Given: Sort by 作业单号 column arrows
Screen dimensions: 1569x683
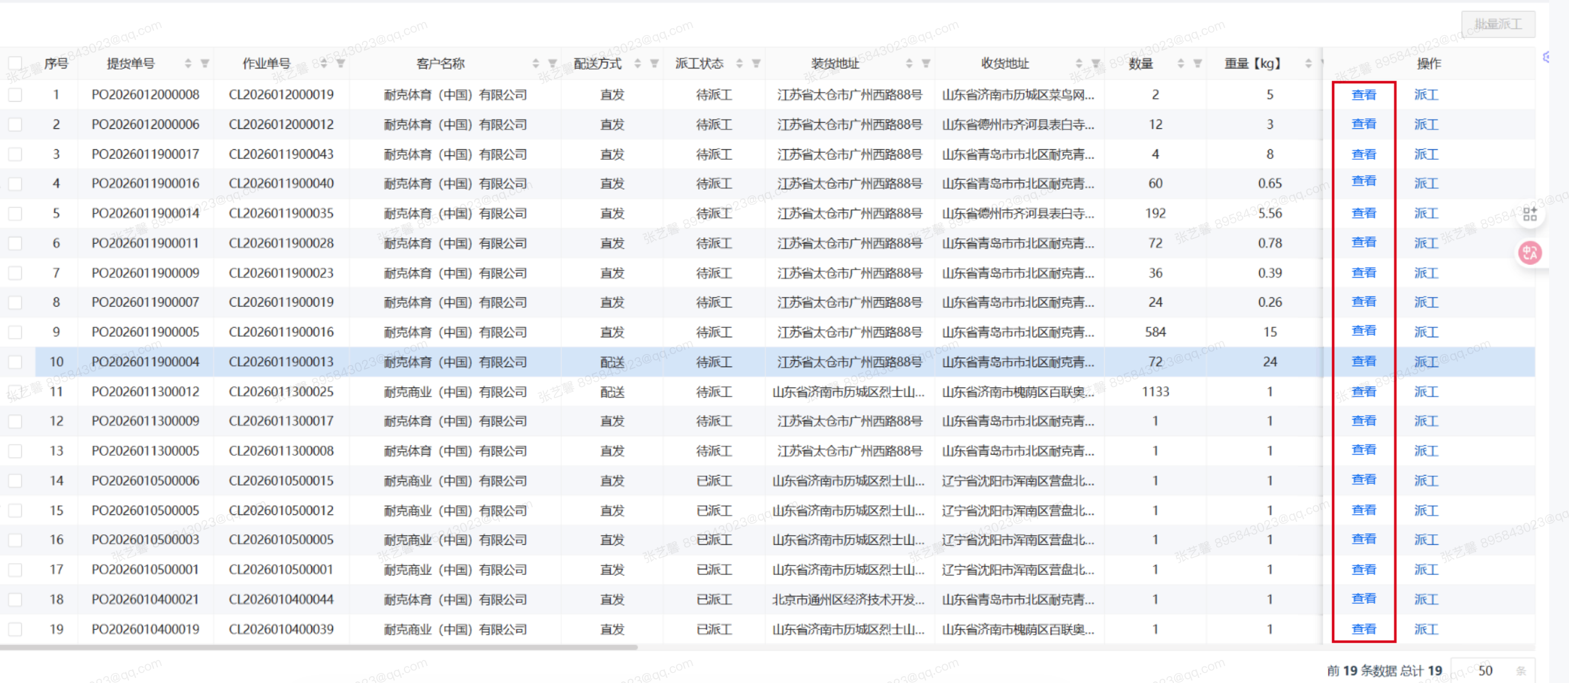Looking at the screenshot, I should [324, 63].
